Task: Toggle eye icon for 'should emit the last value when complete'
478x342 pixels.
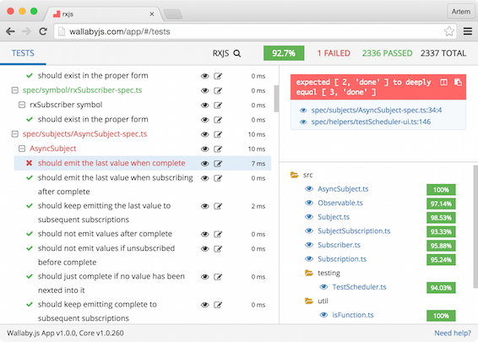Action: coord(205,164)
